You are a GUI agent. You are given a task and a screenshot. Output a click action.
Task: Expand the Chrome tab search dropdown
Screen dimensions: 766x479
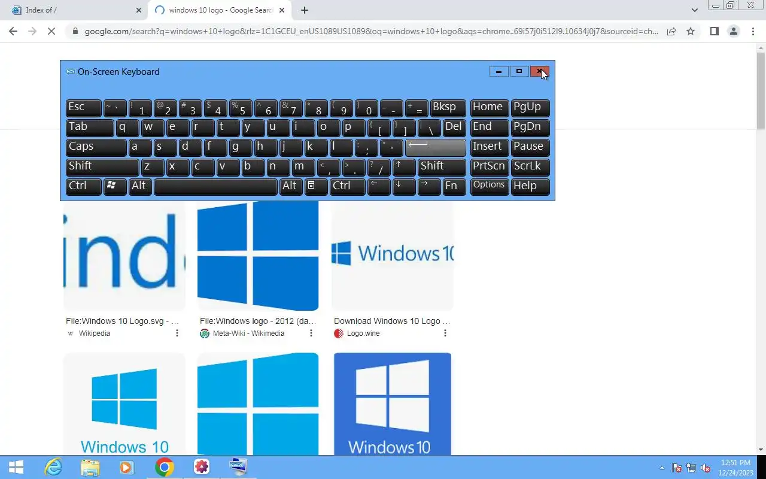coord(695,10)
